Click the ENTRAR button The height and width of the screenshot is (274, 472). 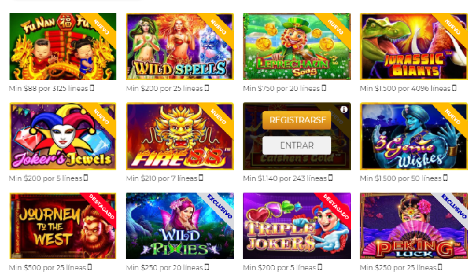[x=297, y=146]
